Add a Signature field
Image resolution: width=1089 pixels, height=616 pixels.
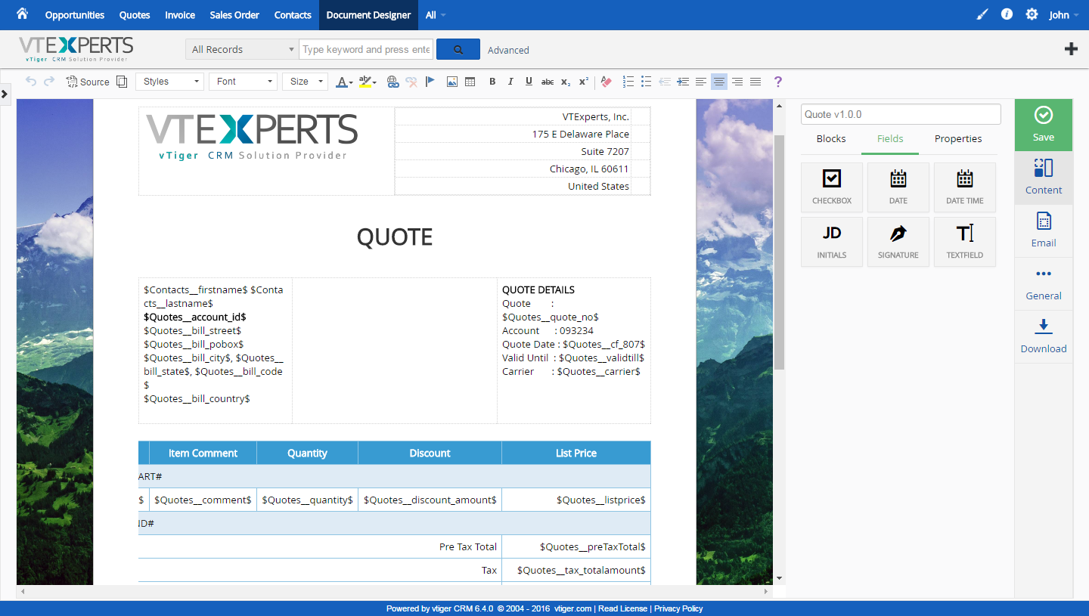[898, 242]
